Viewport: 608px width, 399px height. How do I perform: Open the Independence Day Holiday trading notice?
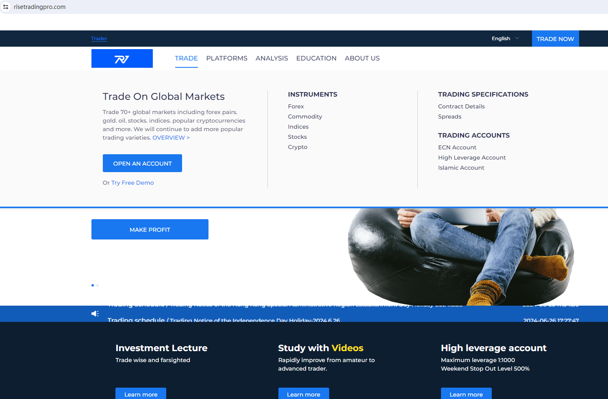tap(224, 320)
